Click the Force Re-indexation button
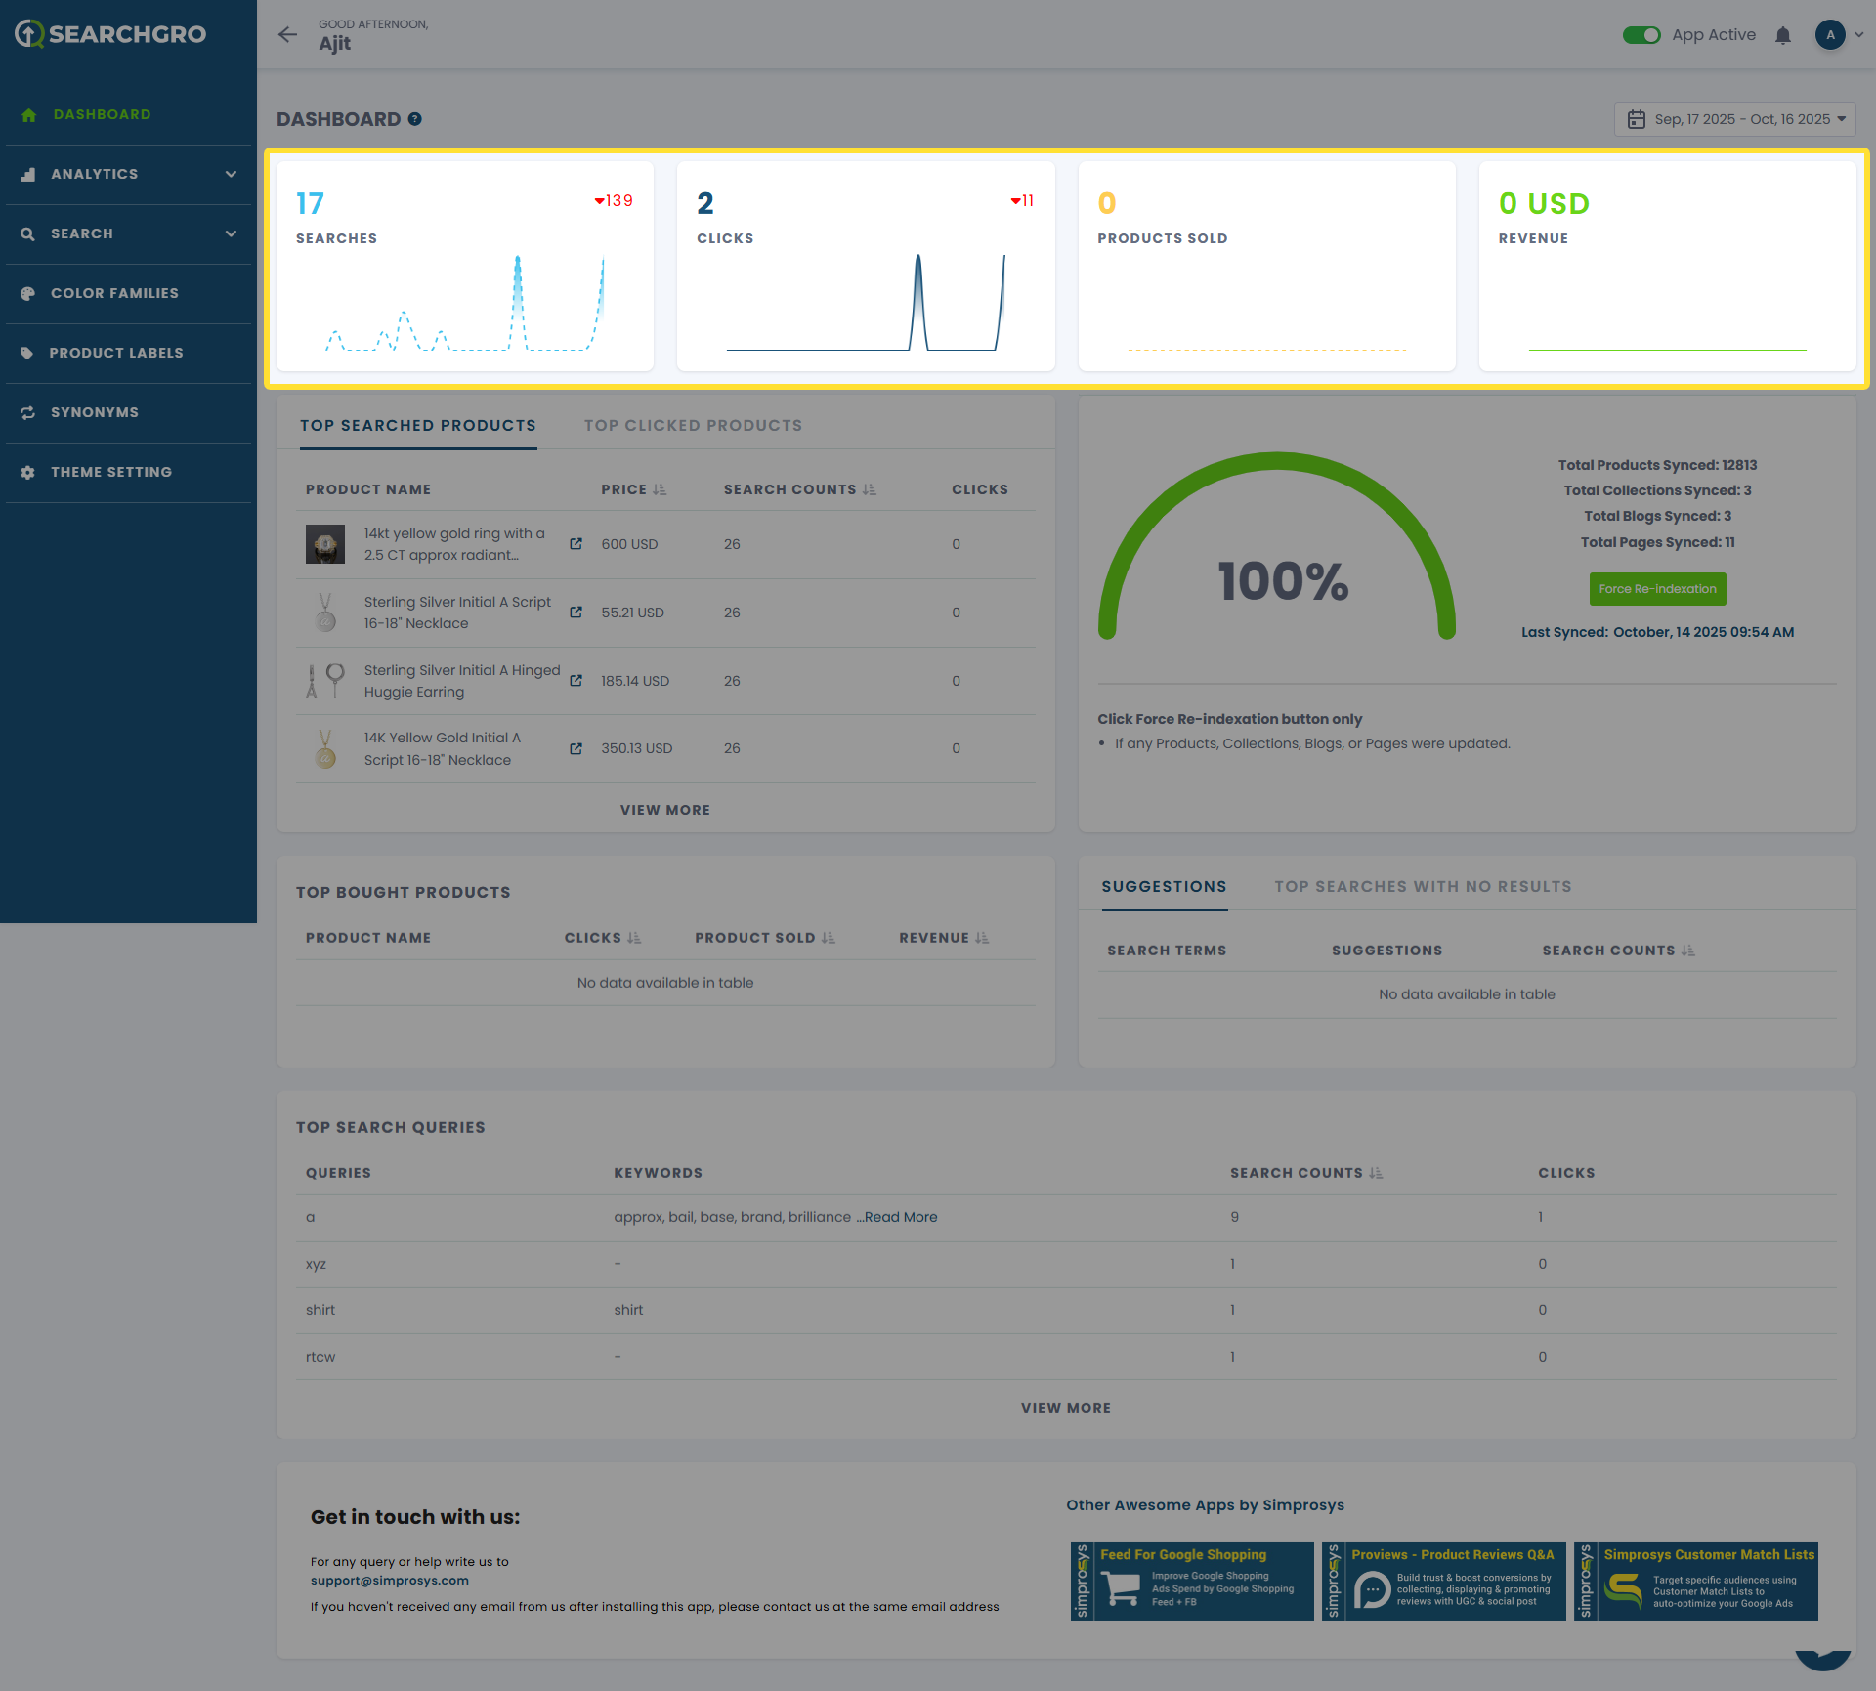Viewport: 1876px width, 1691px height. point(1657,589)
